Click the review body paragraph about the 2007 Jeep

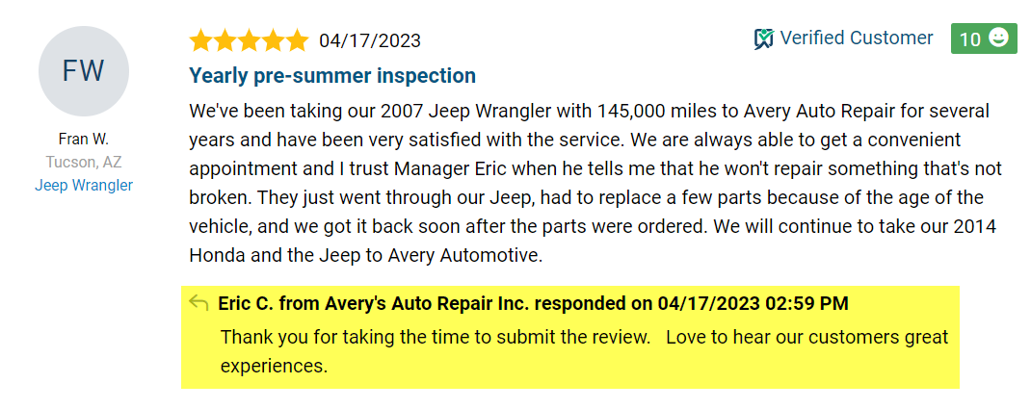[595, 183]
